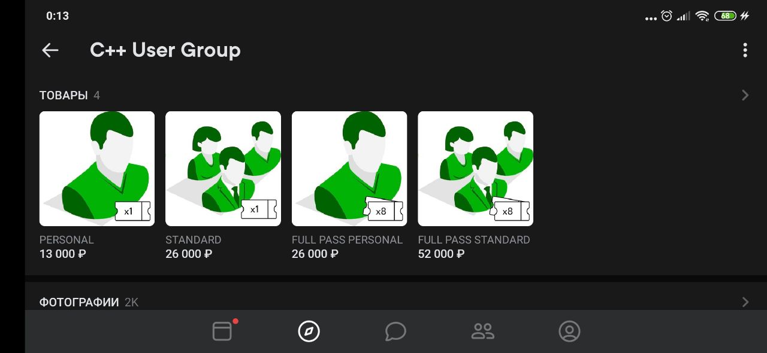Select the FULL PASS PERSONAL label
The width and height of the screenshot is (767, 353).
[347, 240]
